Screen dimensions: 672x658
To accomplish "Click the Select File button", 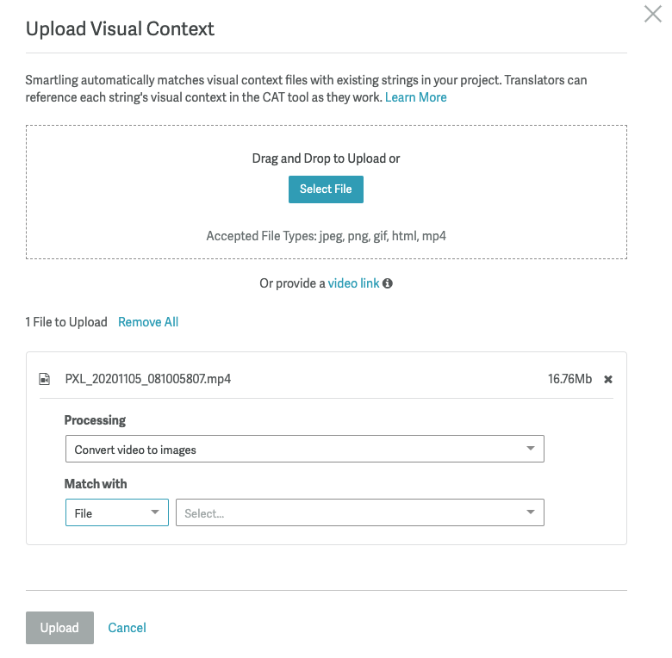I will pos(326,189).
